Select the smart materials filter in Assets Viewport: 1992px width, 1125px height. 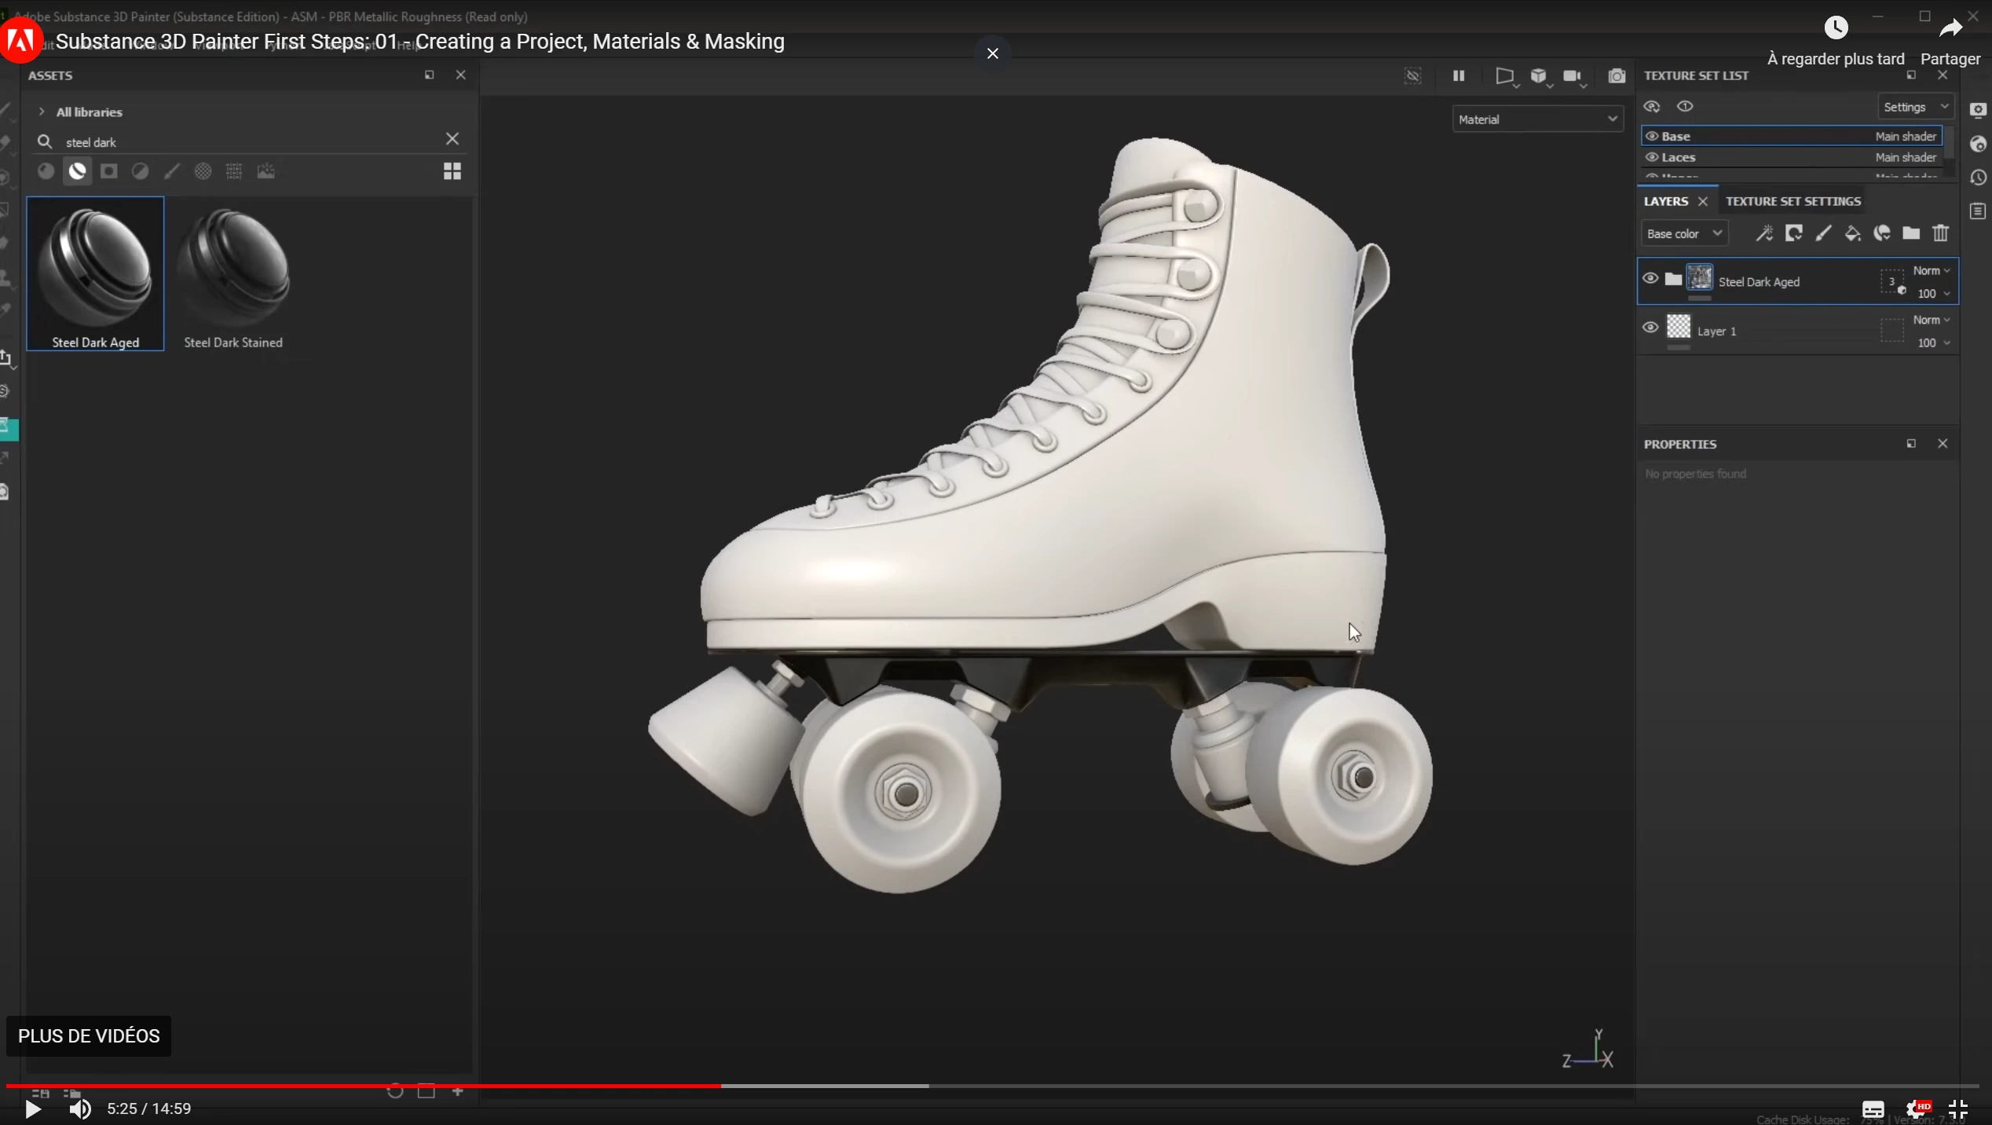[x=77, y=171]
